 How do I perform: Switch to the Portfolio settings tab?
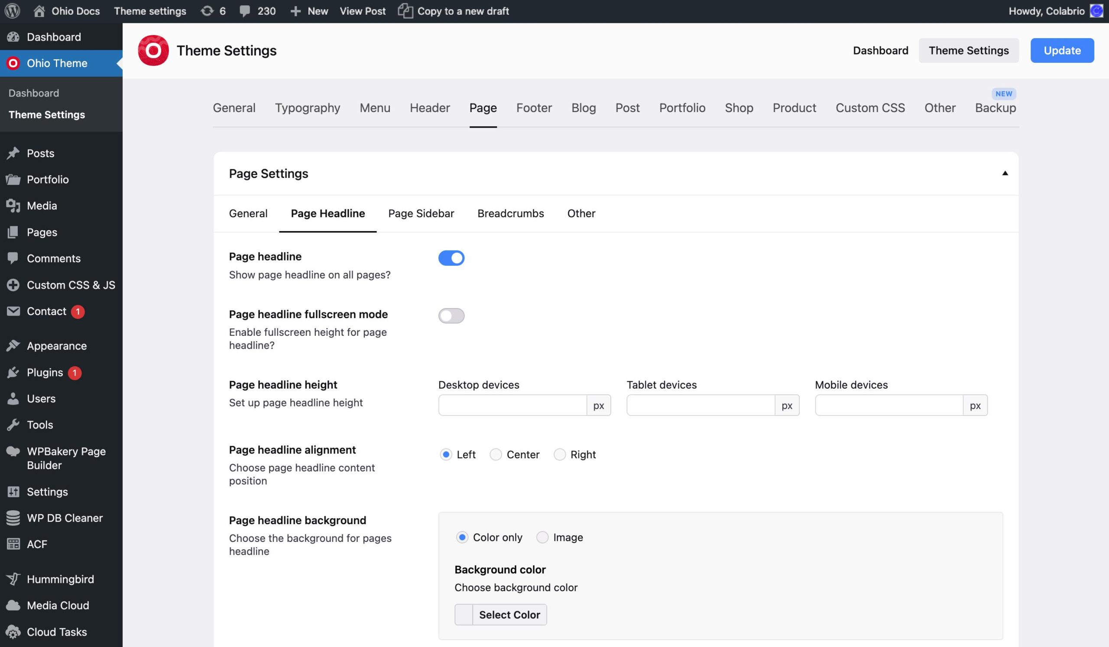[x=682, y=108]
